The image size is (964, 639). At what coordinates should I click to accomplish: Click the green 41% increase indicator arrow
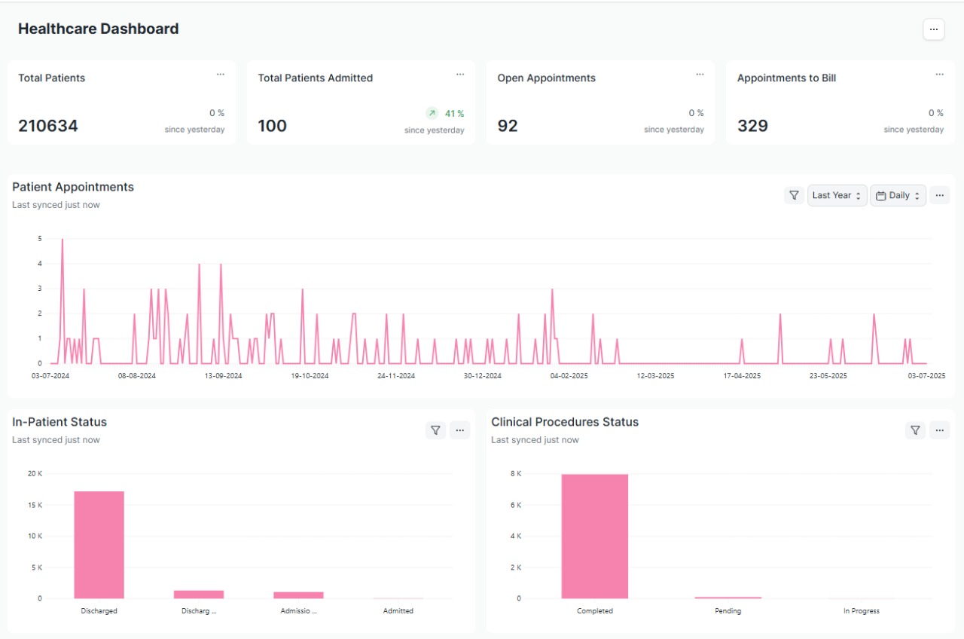432,114
